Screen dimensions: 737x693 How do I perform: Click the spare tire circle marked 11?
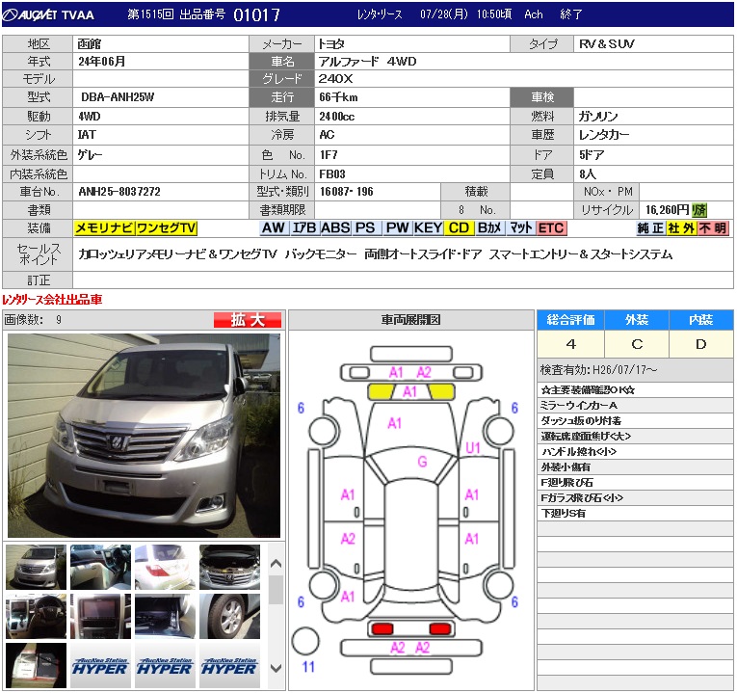pos(305,641)
